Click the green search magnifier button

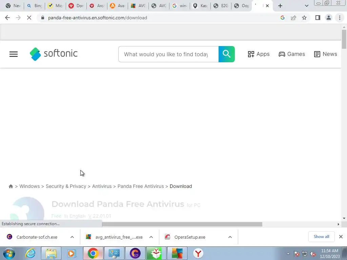pos(226,54)
